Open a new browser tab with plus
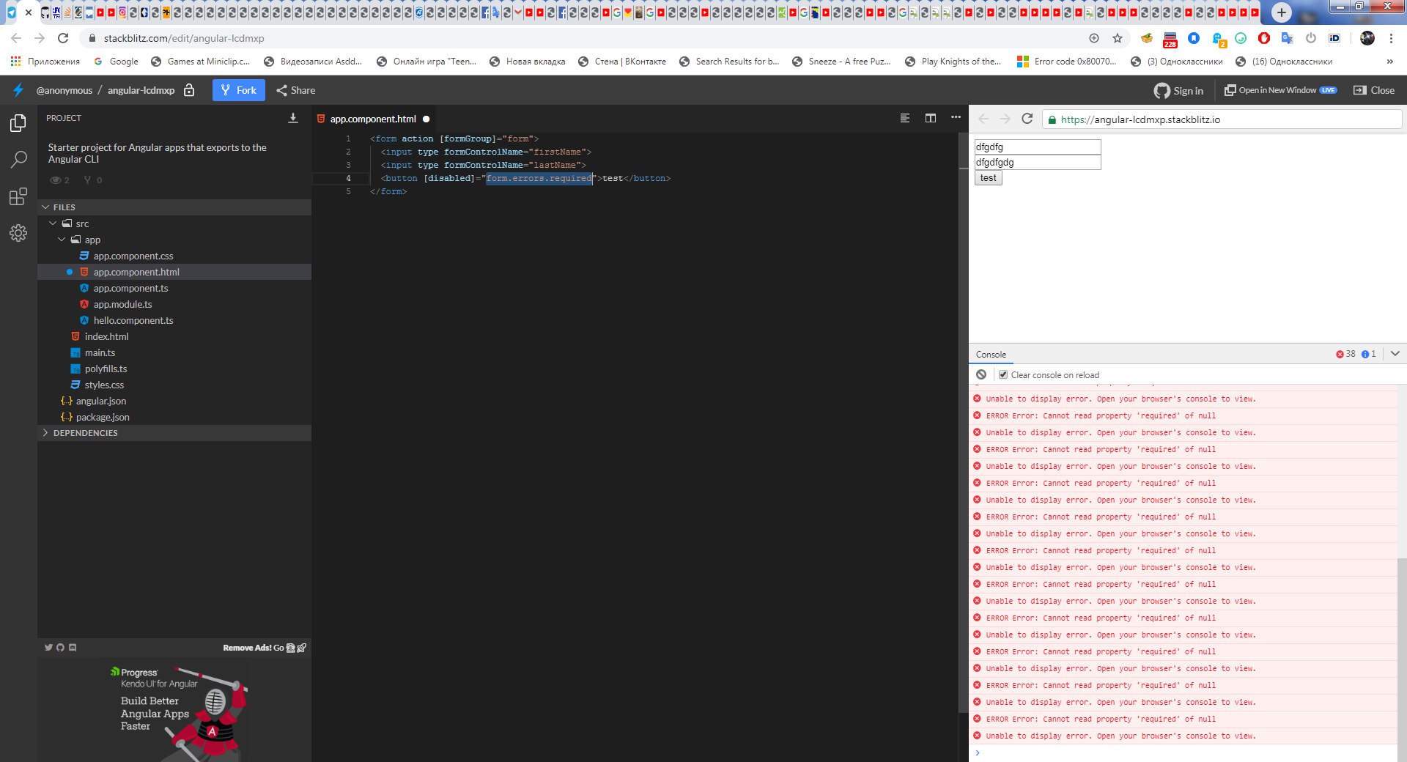1407x762 pixels. pyautogui.click(x=1282, y=12)
